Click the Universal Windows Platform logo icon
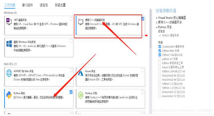The image size is (214, 116). (9, 44)
